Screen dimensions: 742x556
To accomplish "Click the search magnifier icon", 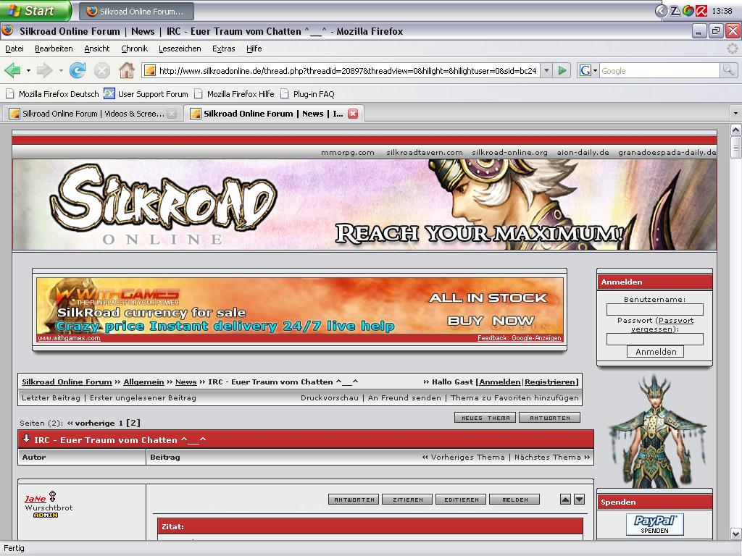I will (728, 70).
